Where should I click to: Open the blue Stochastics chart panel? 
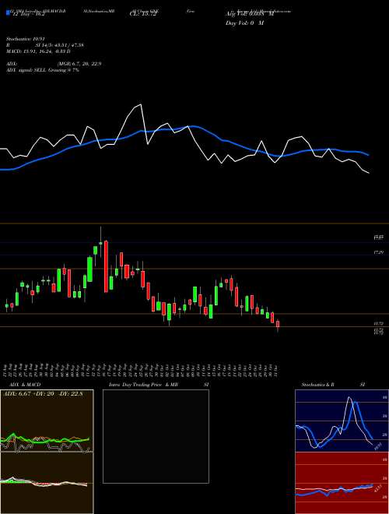[342, 421]
